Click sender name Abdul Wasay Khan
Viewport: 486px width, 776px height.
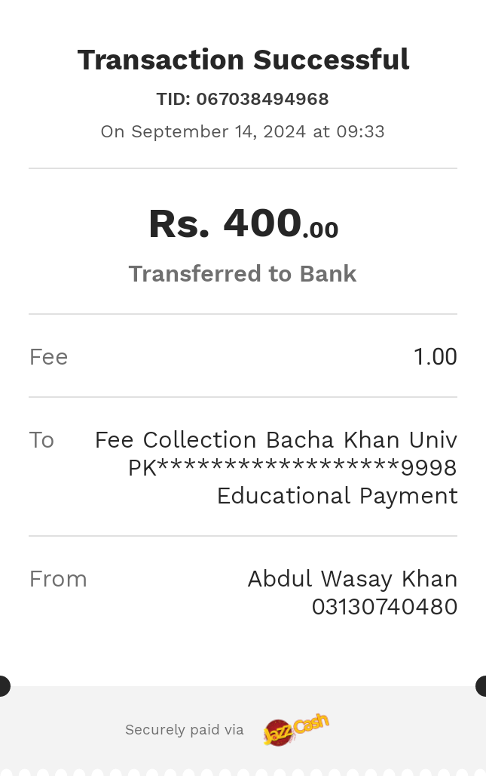353,579
